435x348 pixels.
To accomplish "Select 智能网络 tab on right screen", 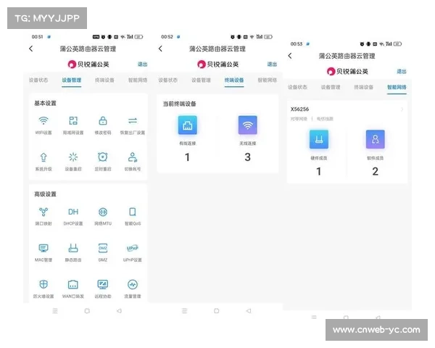I will (x=397, y=87).
